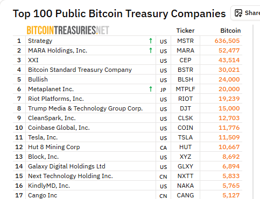The height and width of the screenshot is (199, 260).
Task: Click the CA country code for Hut 8
Action: [x=163, y=148]
